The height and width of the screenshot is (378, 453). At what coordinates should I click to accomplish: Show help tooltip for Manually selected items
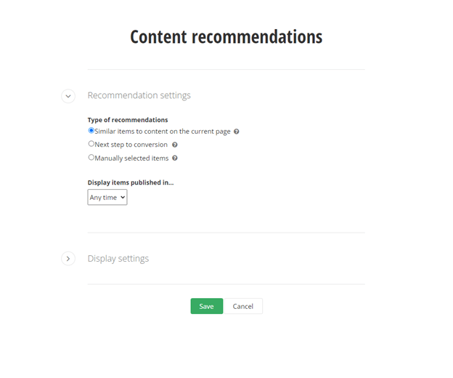pos(175,158)
